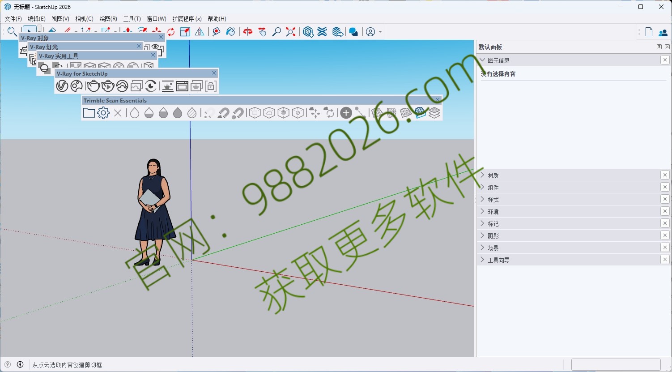Open the 窗口(W) menu
The width and height of the screenshot is (672, 372).
coord(157,19)
